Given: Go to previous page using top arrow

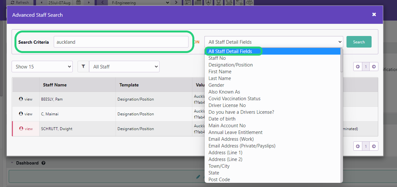Looking at the screenshot, I should [358, 67].
